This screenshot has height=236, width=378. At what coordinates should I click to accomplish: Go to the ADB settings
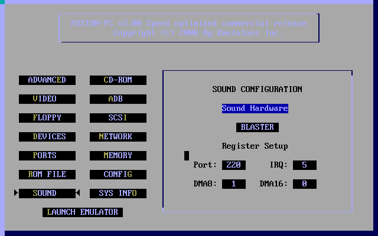click(118, 99)
